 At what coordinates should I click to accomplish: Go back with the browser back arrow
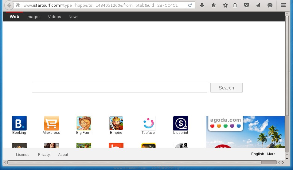pos(9,5)
